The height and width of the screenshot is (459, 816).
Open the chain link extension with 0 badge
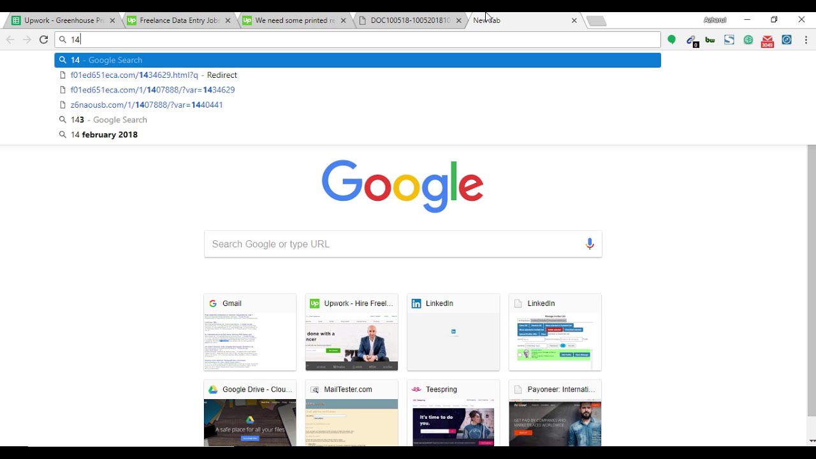pos(691,40)
